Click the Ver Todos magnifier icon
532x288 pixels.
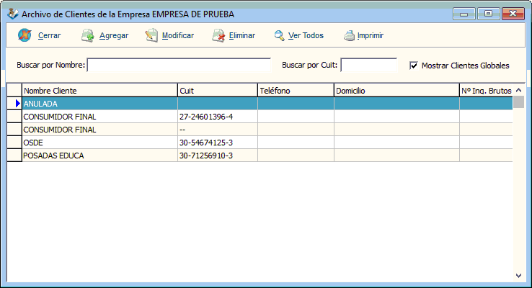click(279, 35)
